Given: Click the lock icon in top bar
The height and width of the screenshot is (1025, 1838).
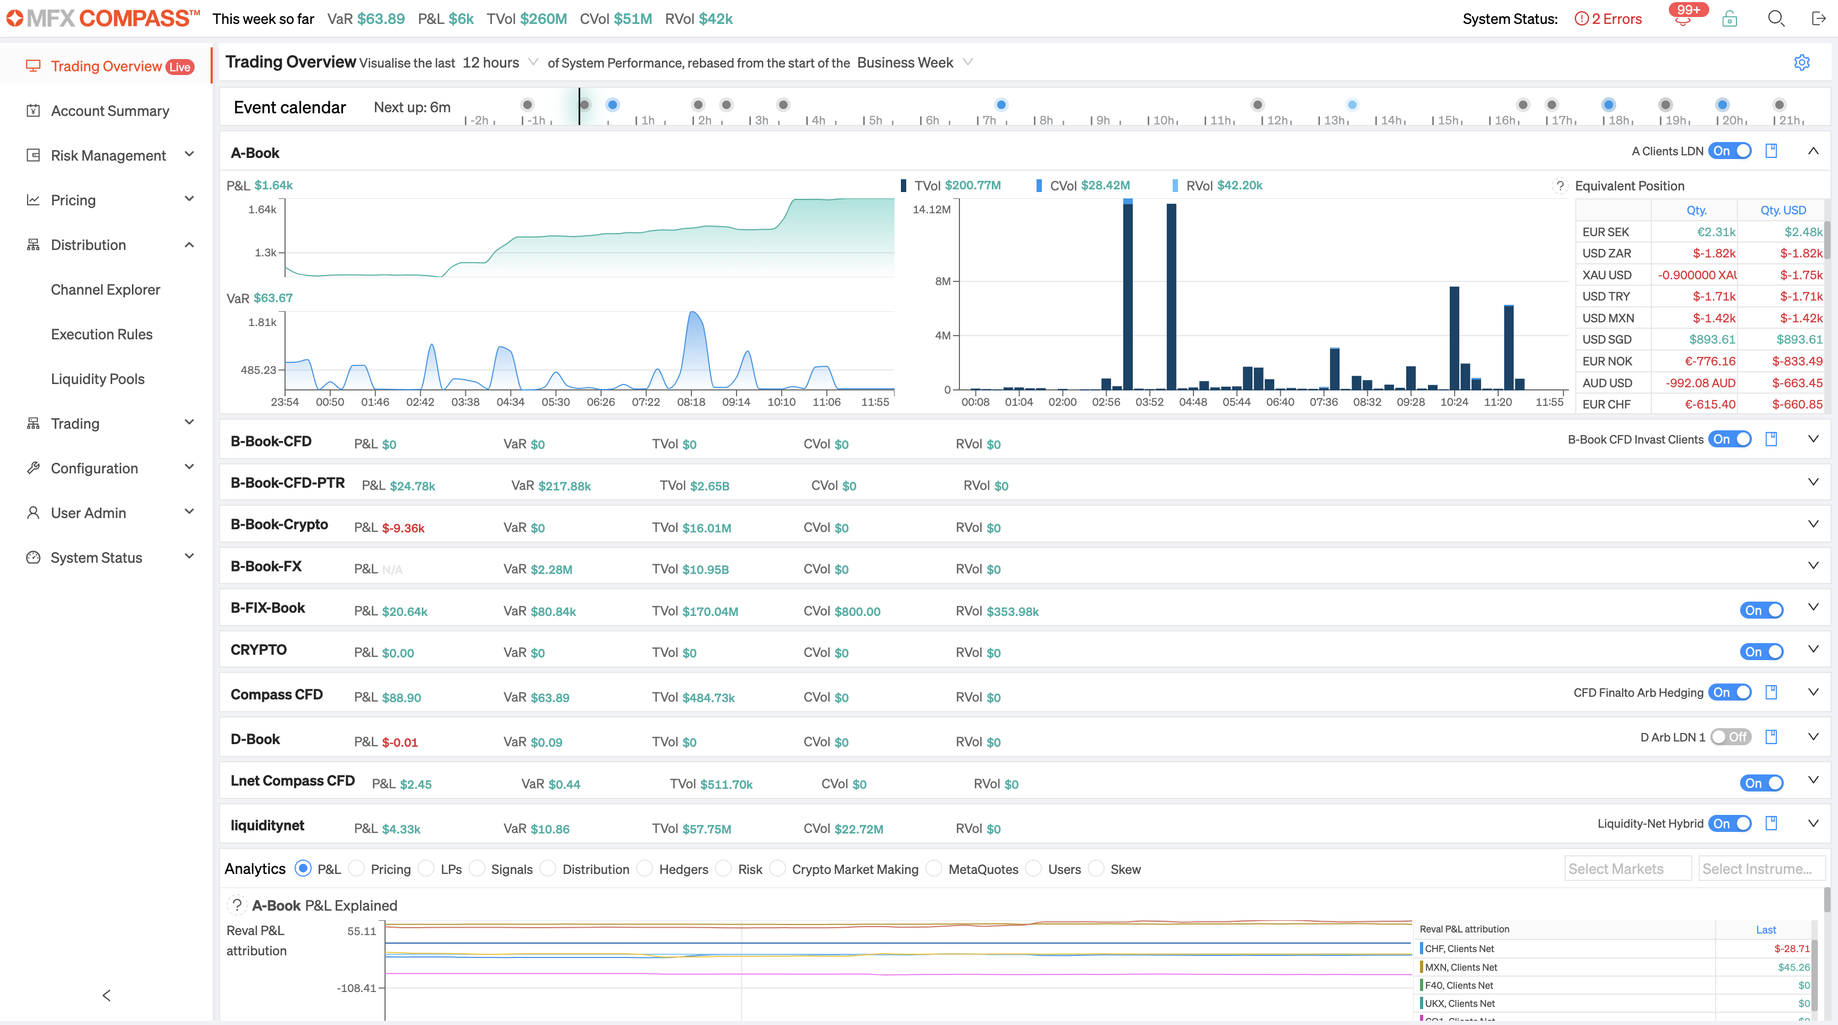Looking at the screenshot, I should coord(1730,19).
